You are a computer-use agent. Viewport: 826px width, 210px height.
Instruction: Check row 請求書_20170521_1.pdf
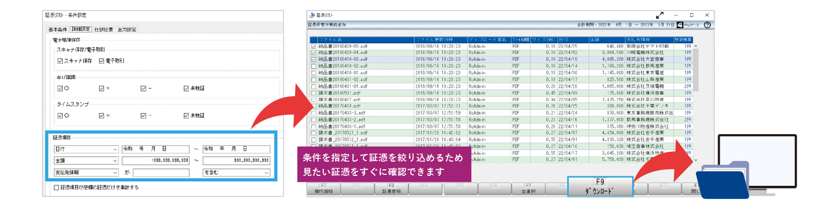click(314, 132)
